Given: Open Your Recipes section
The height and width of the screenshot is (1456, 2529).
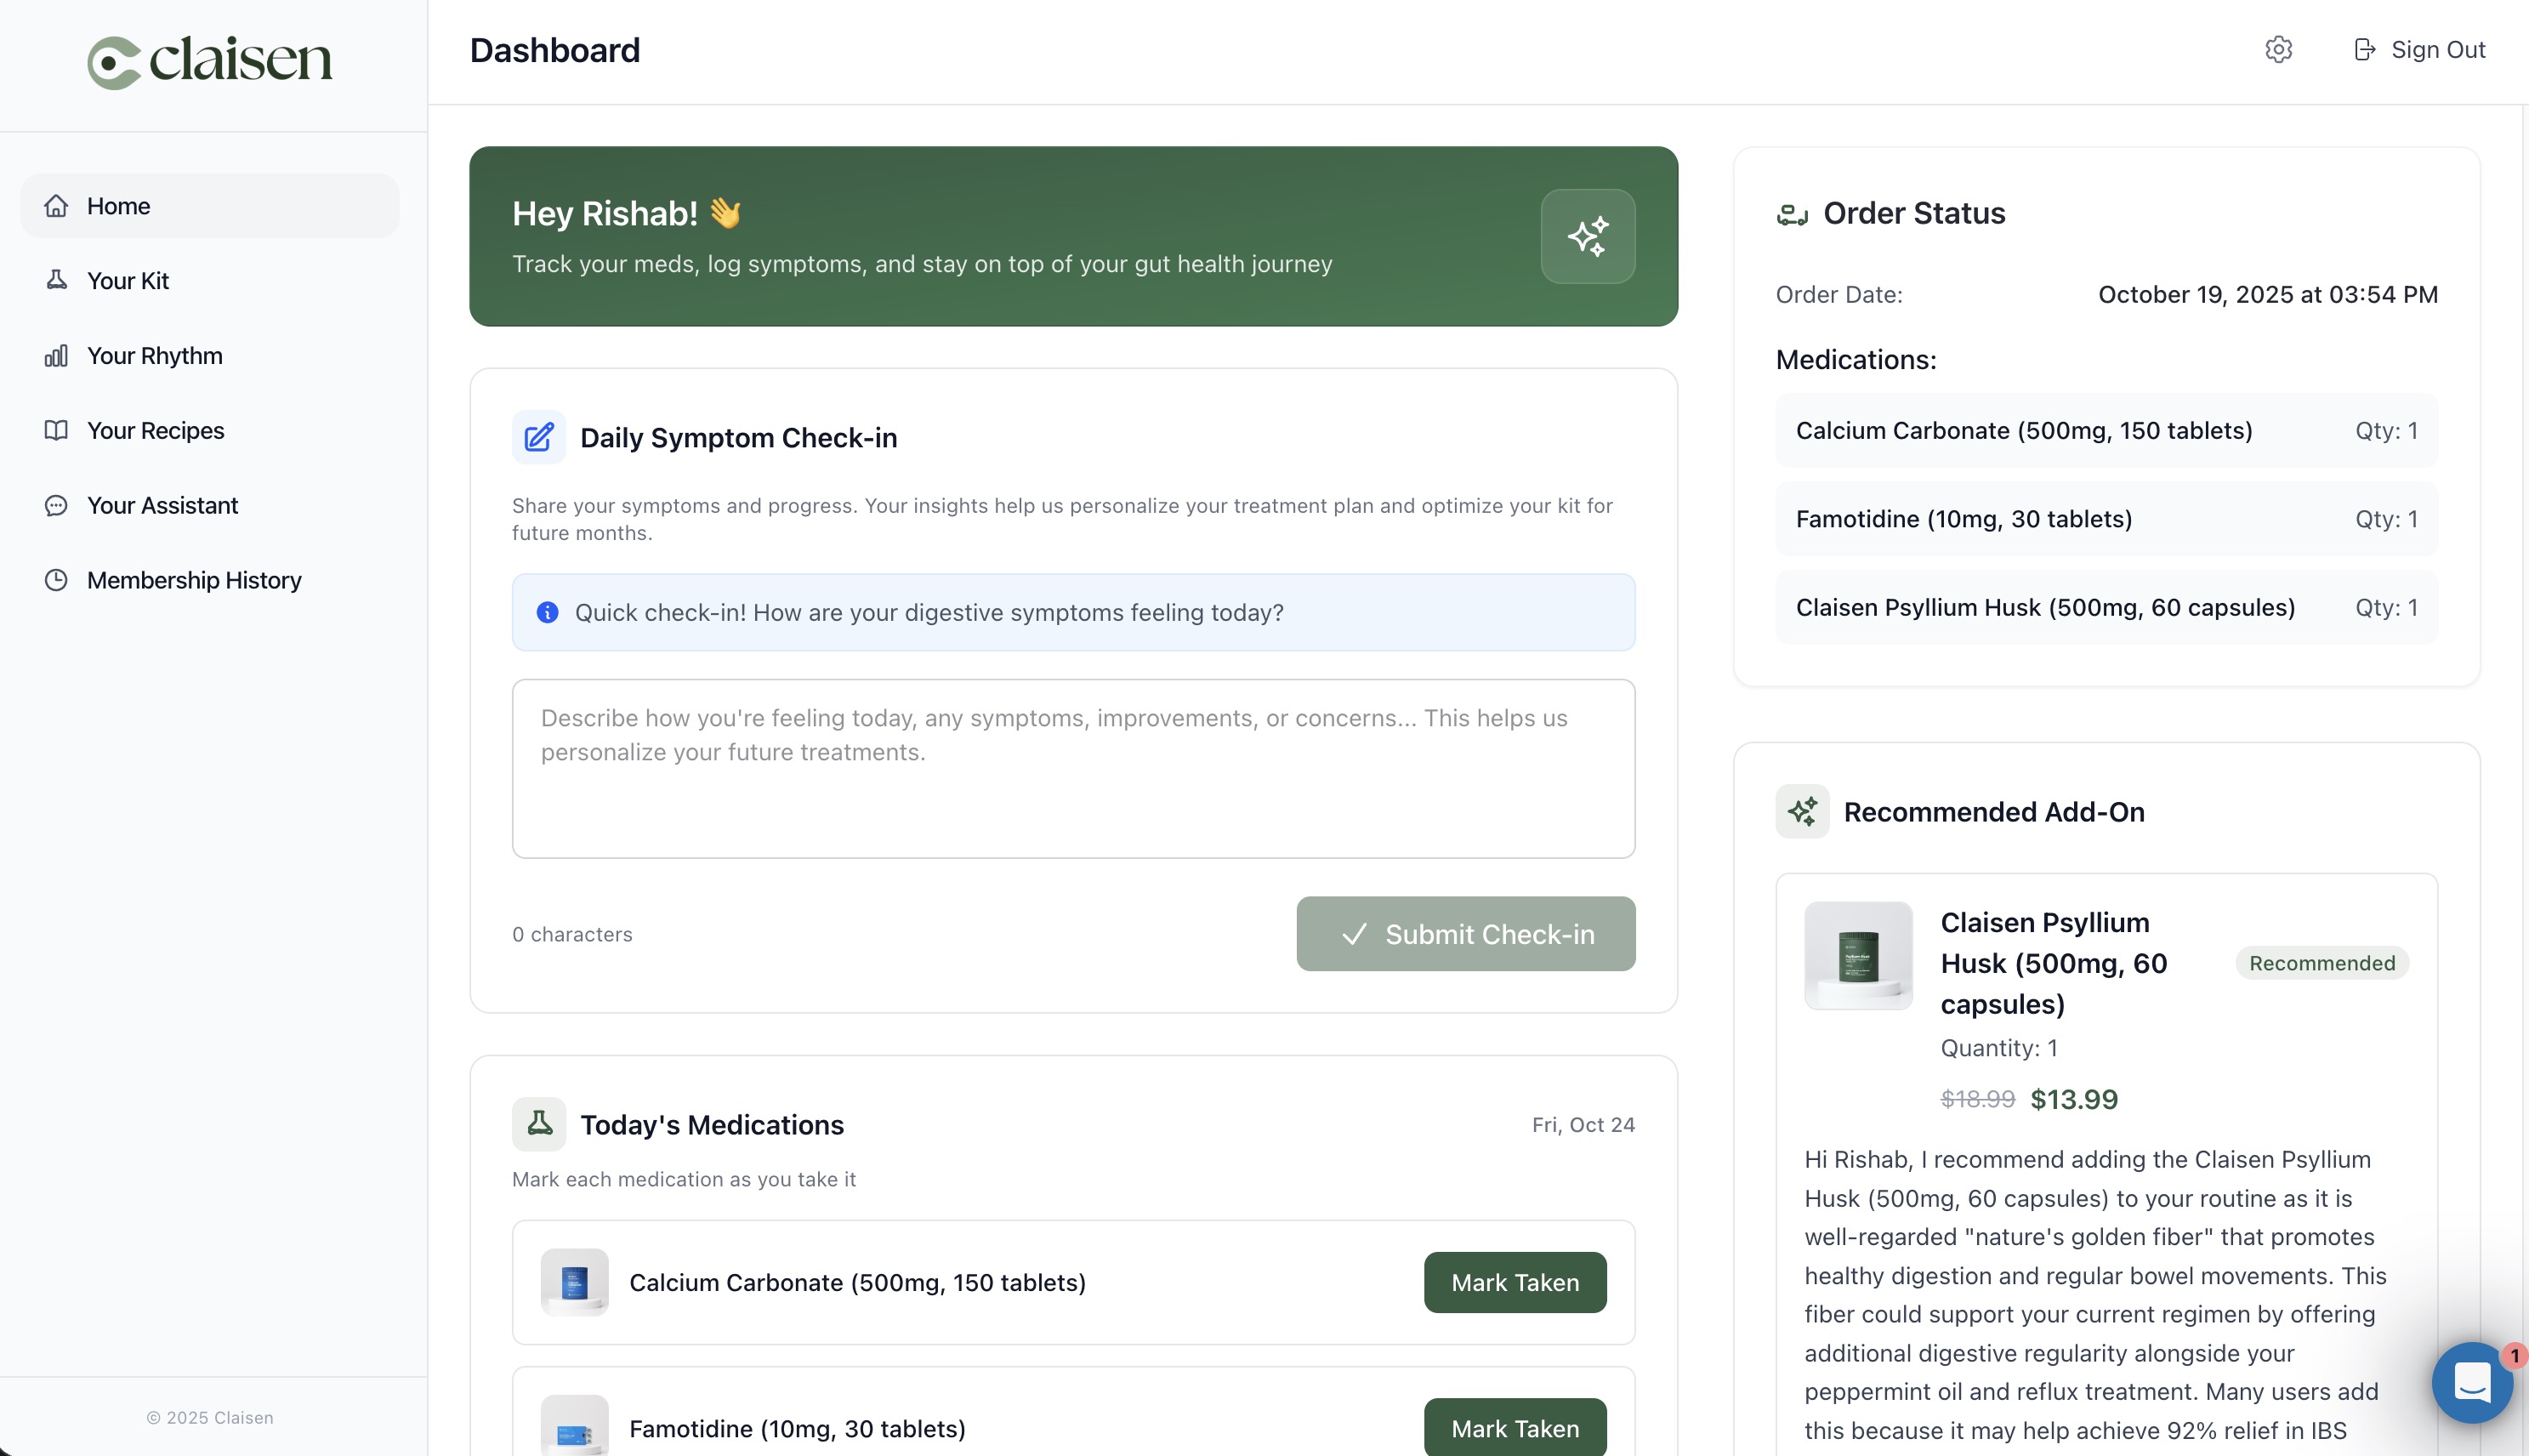Looking at the screenshot, I should pos(155,430).
